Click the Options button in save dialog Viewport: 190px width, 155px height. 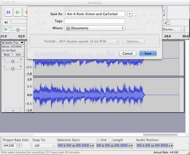pyautogui.click(x=134, y=42)
